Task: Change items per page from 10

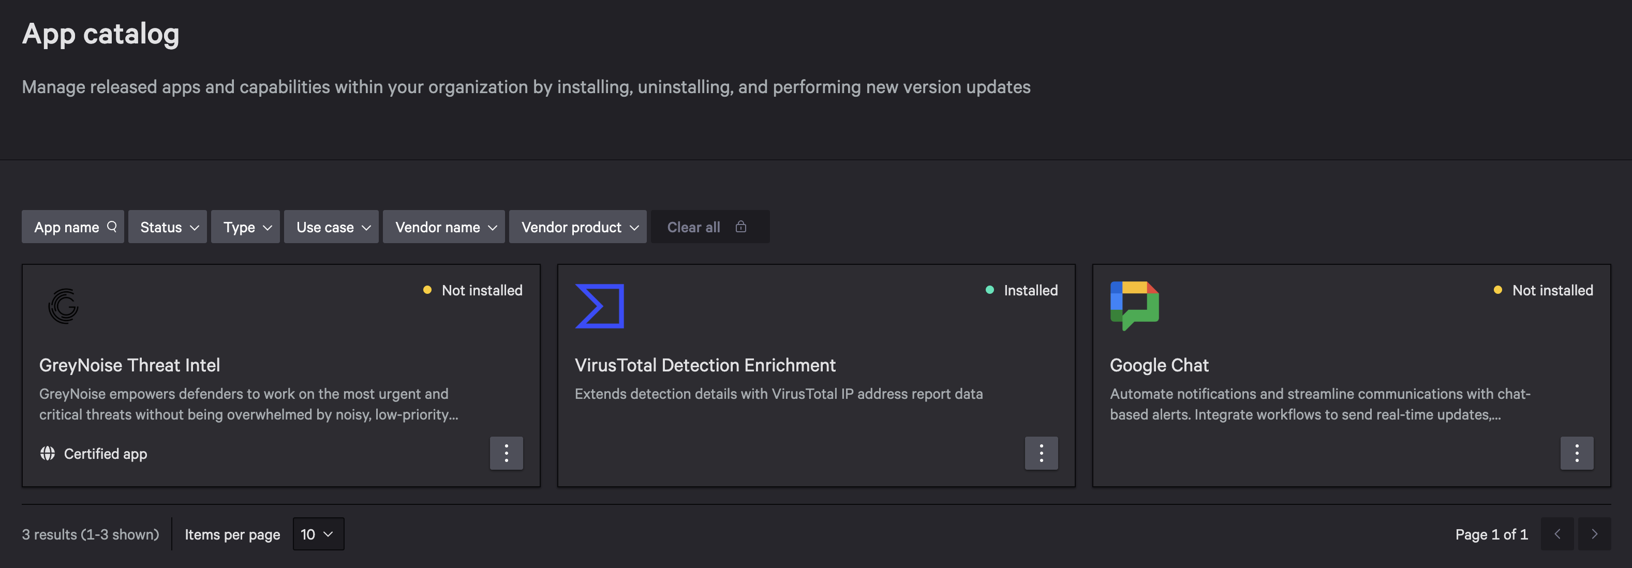Action: [318, 534]
